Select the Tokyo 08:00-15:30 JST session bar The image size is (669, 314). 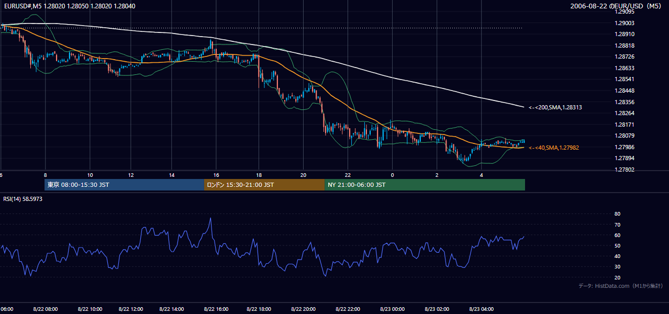124,185
